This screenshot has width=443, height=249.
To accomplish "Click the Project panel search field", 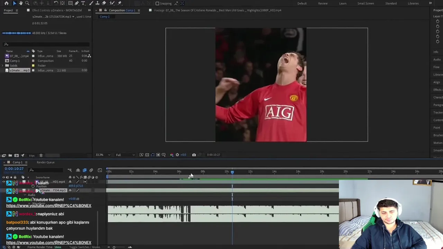I will pyautogui.click(x=46, y=44).
